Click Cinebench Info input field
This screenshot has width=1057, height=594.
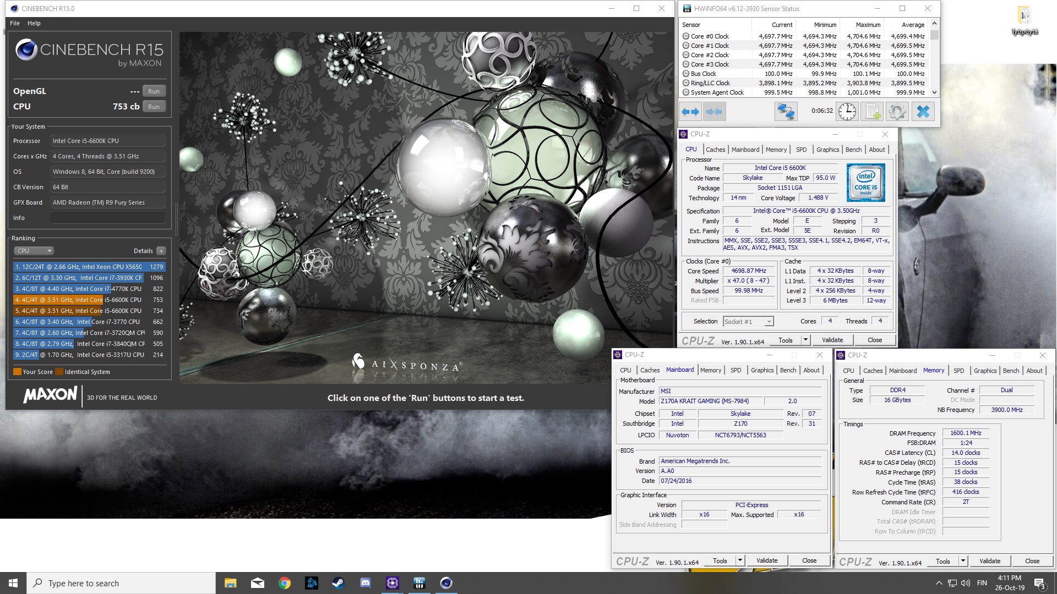(x=108, y=218)
